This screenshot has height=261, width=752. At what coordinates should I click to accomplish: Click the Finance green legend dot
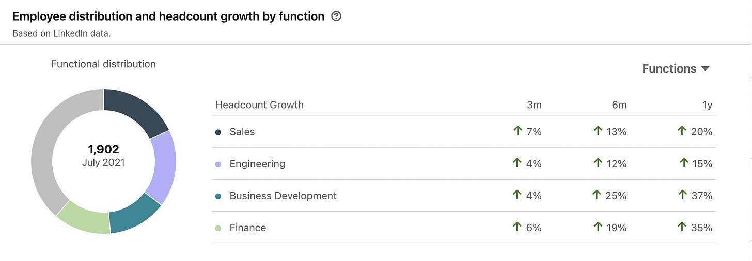[x=218, y=228]
